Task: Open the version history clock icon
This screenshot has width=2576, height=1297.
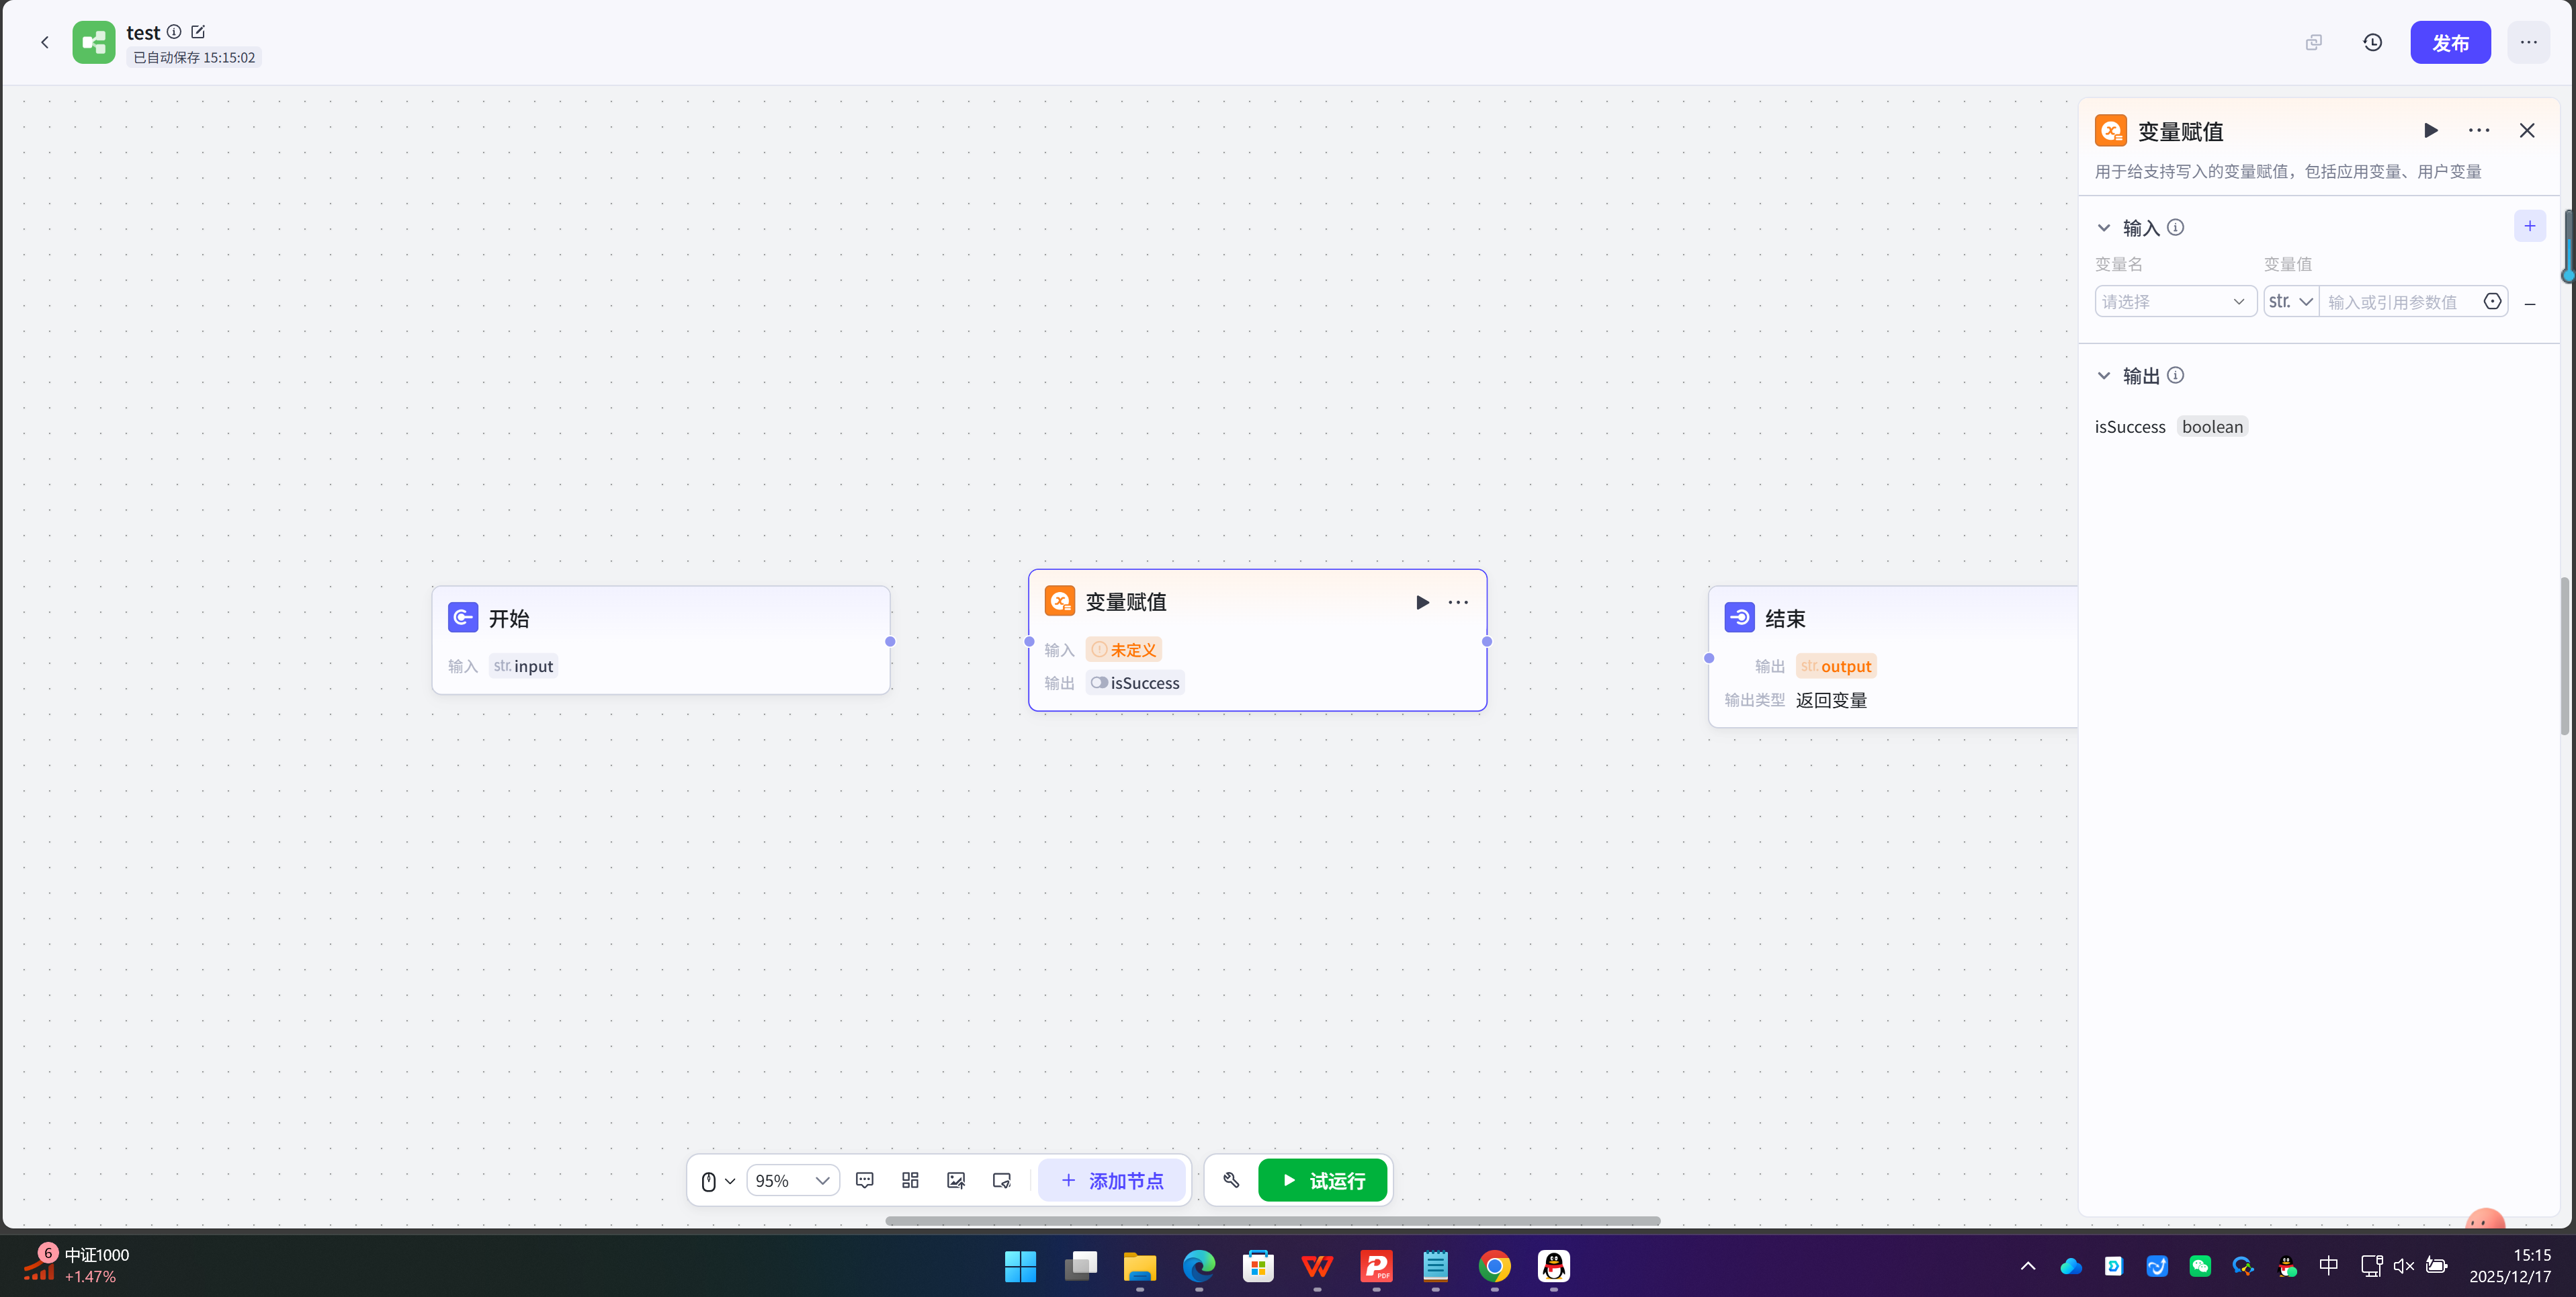Action: 2372,42
